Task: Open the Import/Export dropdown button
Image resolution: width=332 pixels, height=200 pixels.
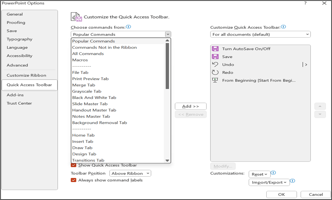Action: [269, 182]
